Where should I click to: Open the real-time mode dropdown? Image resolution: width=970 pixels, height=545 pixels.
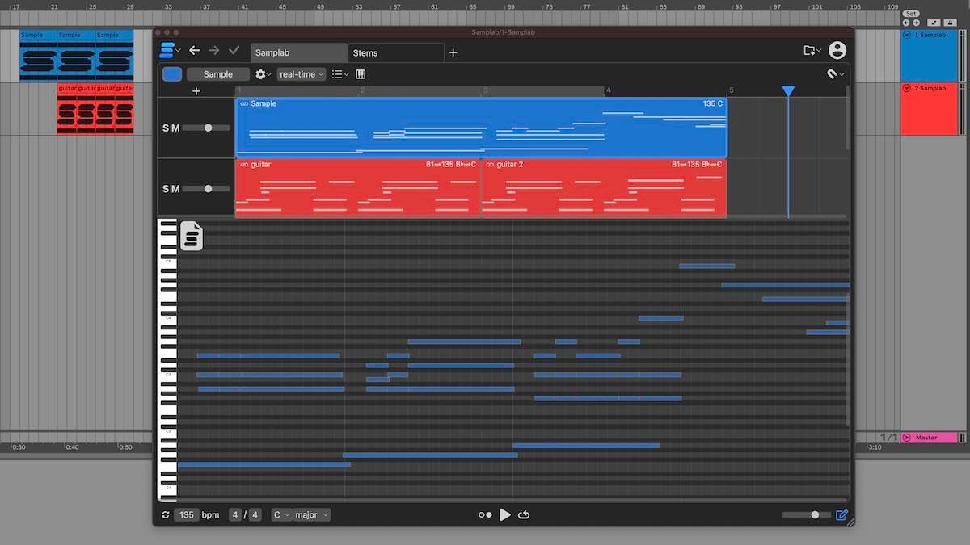click(301, 74)
